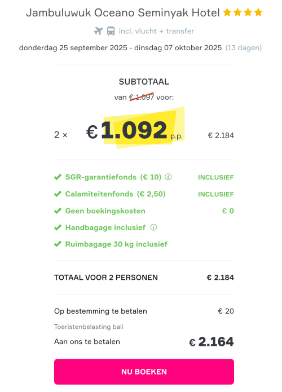The height and width of the screenshot is (392, 282).
Task: Click the Aan ons te betalen € 2.164 amount
Action: click(211, 342)
